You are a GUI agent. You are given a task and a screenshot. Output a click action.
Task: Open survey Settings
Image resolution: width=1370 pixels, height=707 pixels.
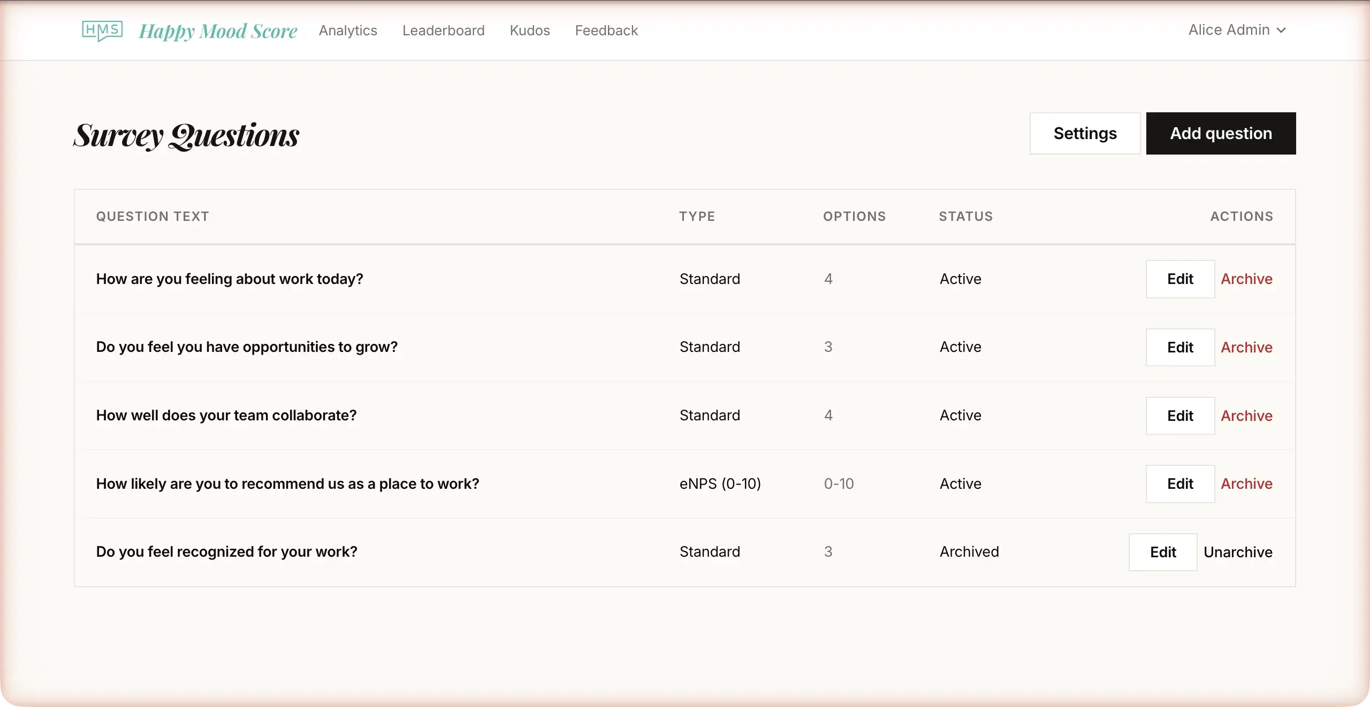tap(1085, 133)
